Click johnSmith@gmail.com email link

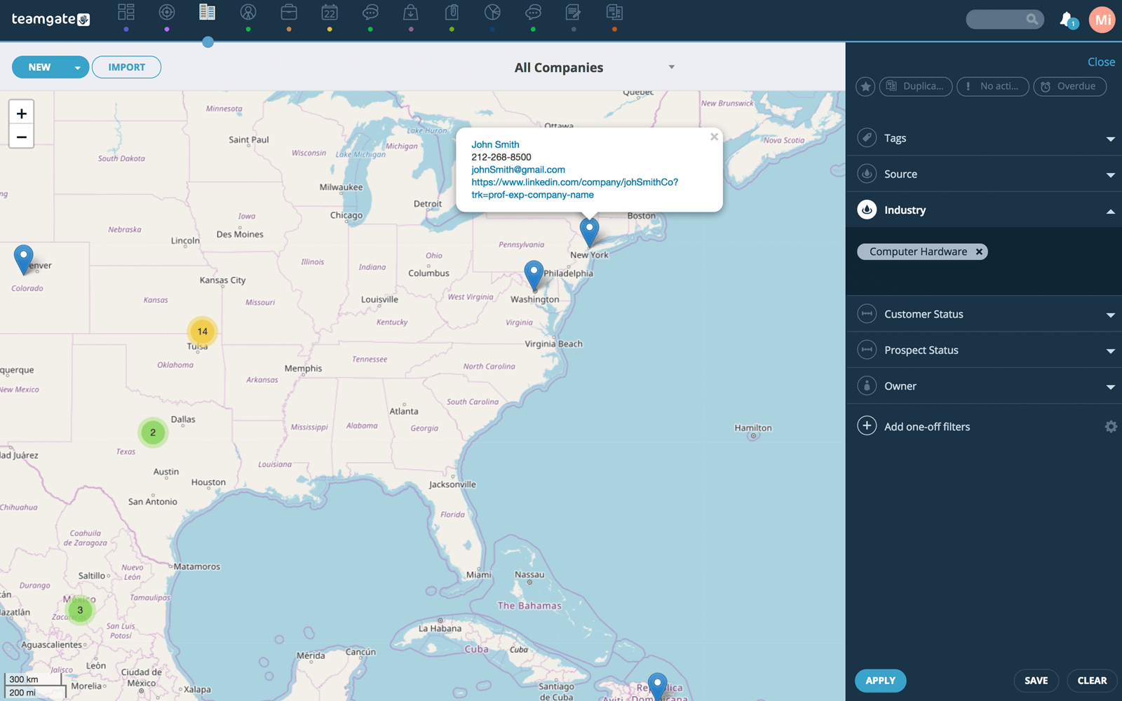[x=518, y=170]
